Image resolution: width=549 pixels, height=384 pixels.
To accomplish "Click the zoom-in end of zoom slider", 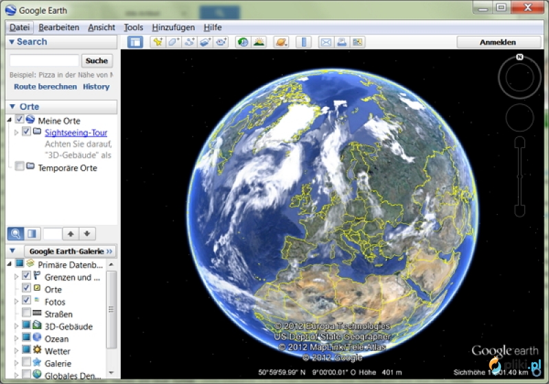I will pos(519,142).
